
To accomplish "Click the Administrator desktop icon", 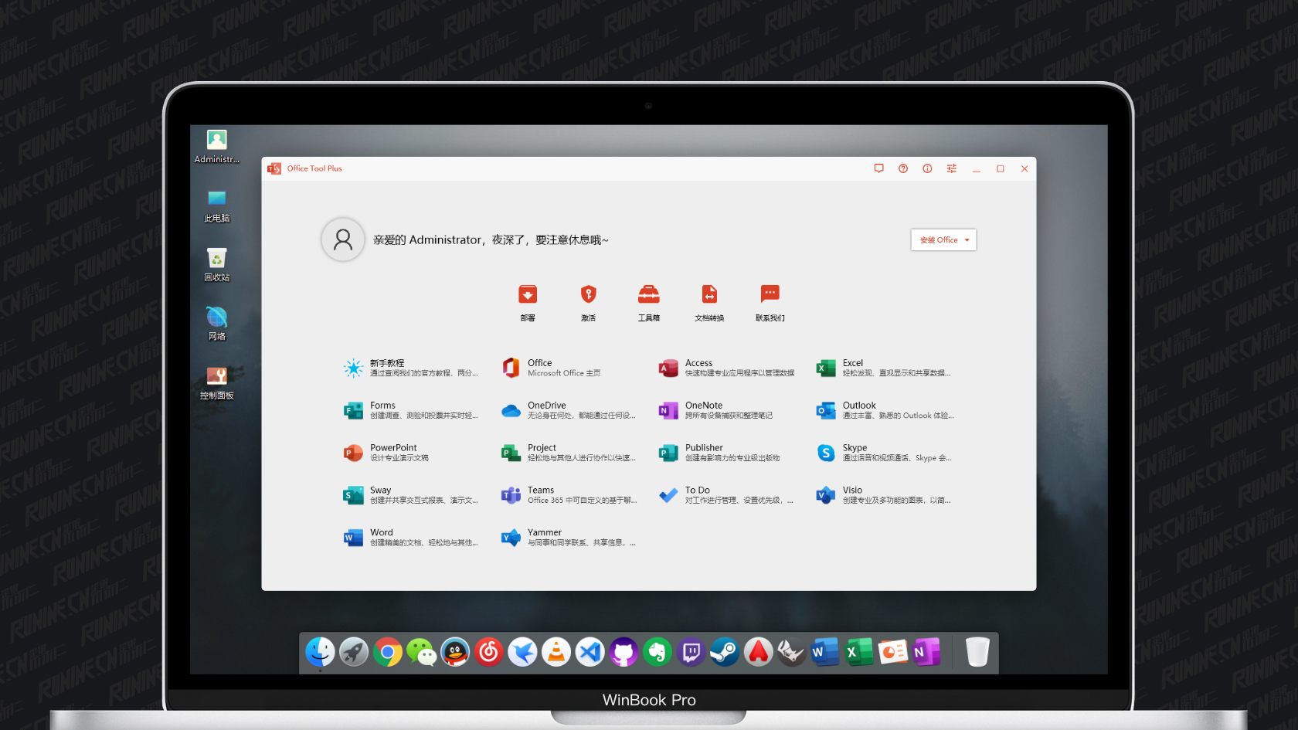I will [x=217, y=147].
